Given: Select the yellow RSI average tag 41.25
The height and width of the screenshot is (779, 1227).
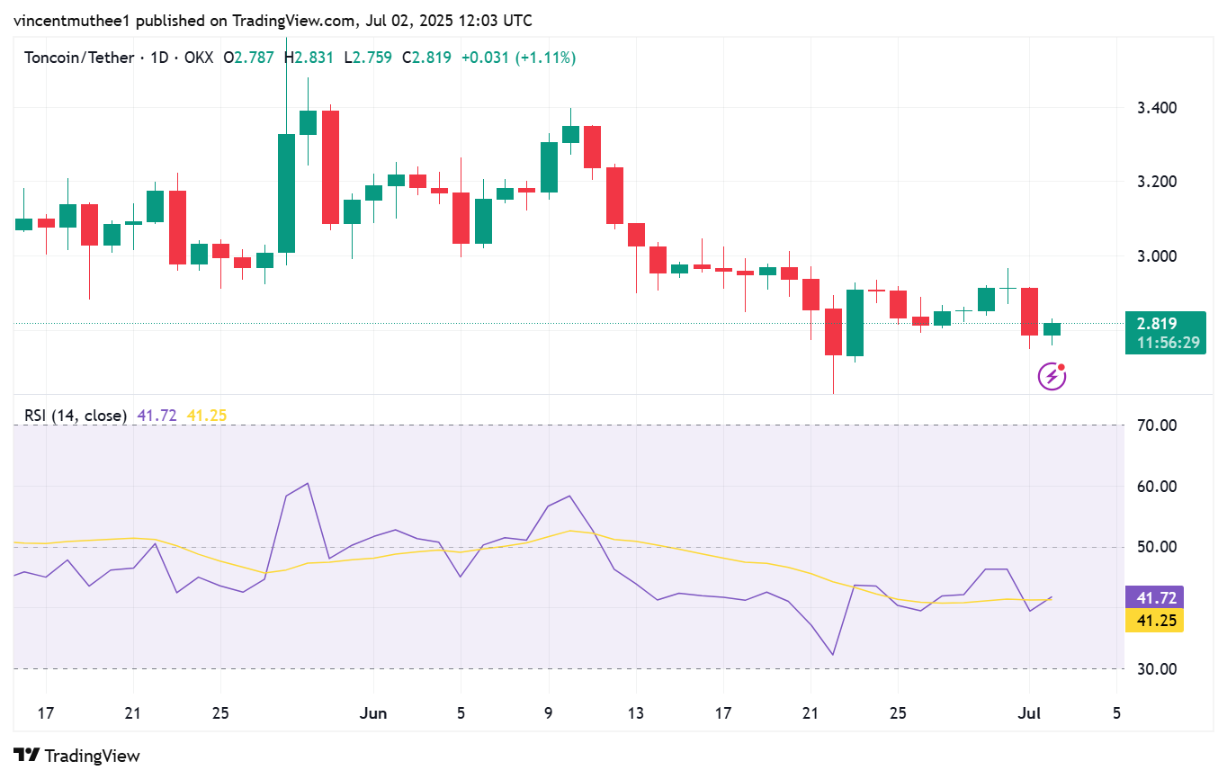Looking at the screenshot, I should click(1154, 621).
